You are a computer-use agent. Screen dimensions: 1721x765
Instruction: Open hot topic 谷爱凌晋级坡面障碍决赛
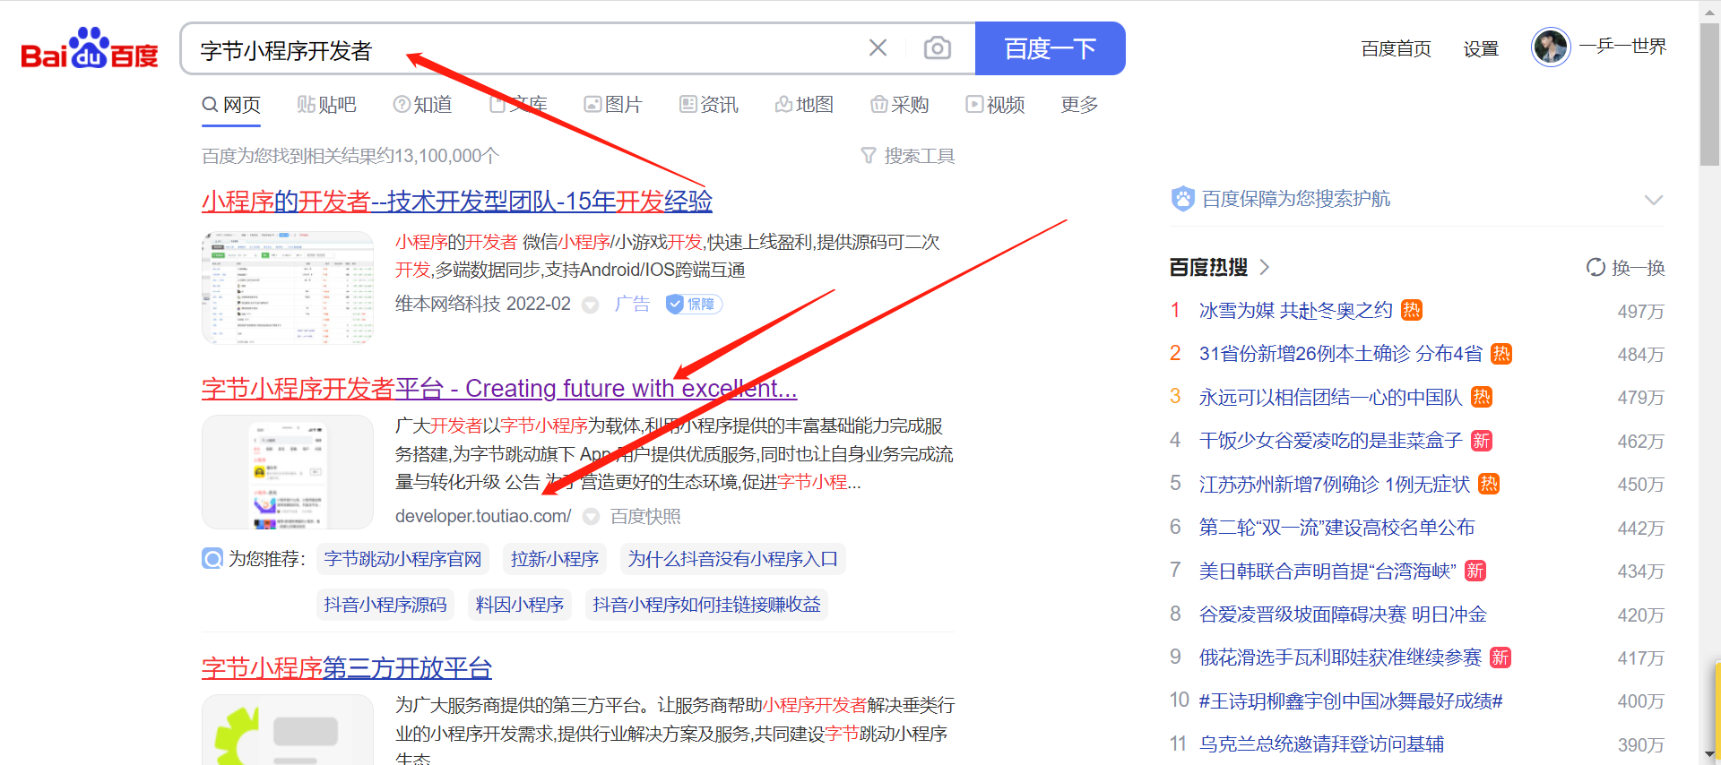[1343, 615]
